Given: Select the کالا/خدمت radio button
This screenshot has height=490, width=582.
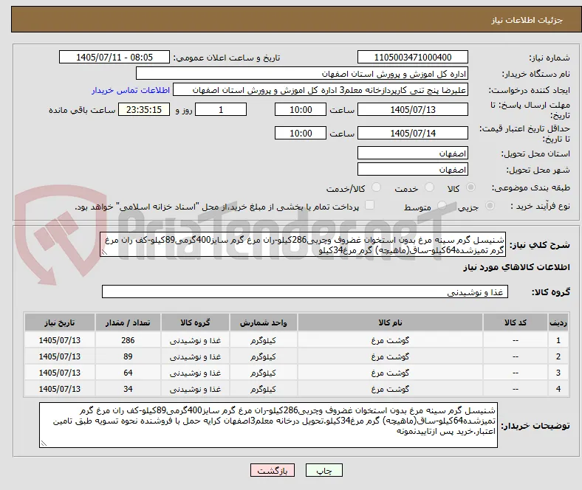Looking at the screenshot, I should tap(377, 187).
